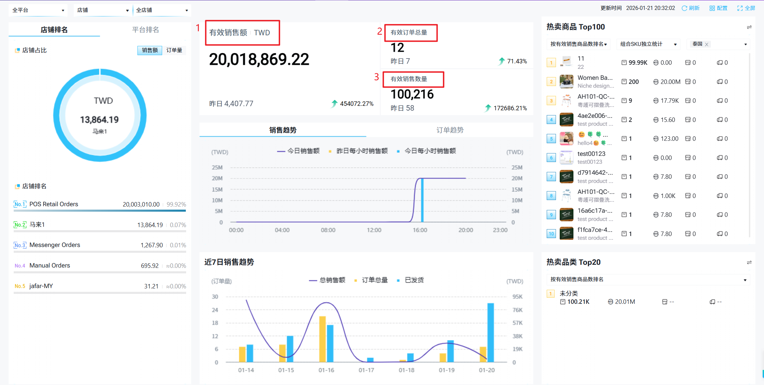This screenshot has width=764, height=385.
Task: Switch to the 订单趋势 tab
Action: tap(450, 130)
